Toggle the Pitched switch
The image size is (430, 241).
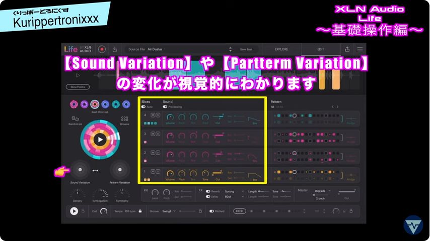tap(211, 211)
